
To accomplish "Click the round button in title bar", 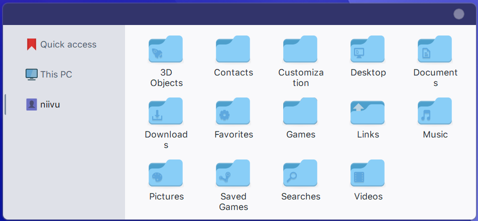I will (x=459, y=14).
